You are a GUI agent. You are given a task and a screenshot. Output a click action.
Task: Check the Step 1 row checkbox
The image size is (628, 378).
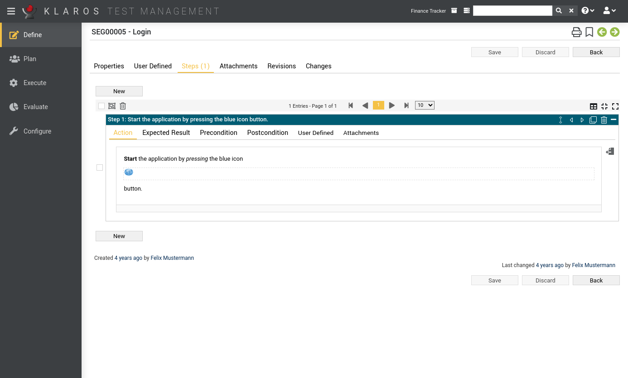pos(100,167)
